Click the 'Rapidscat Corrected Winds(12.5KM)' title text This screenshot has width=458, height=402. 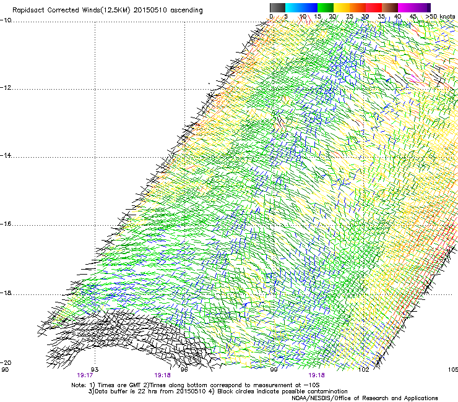71,11
